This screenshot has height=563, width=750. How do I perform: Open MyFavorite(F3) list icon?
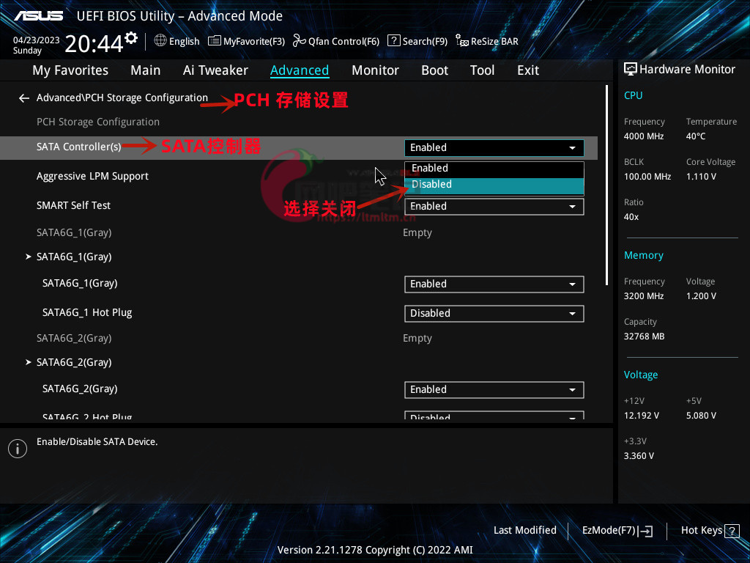pyautogui.click(x=215, y=41)
